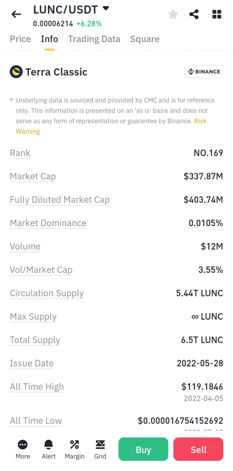Click the Binance badge button

(204, 72)
